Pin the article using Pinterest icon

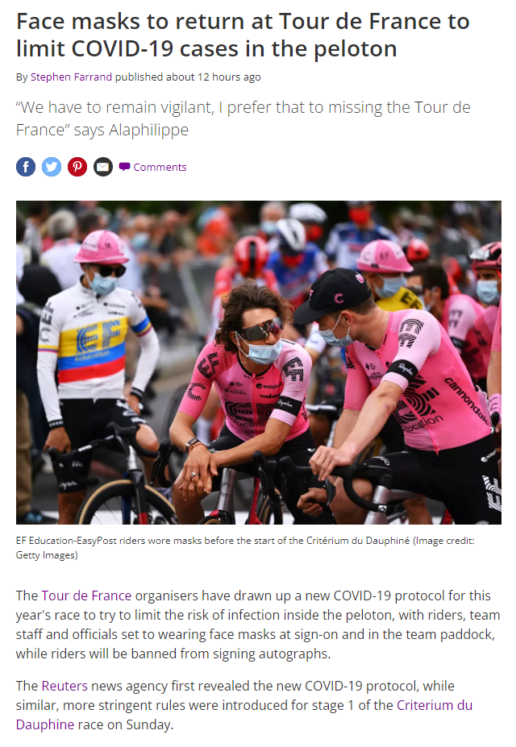[77, 167]
